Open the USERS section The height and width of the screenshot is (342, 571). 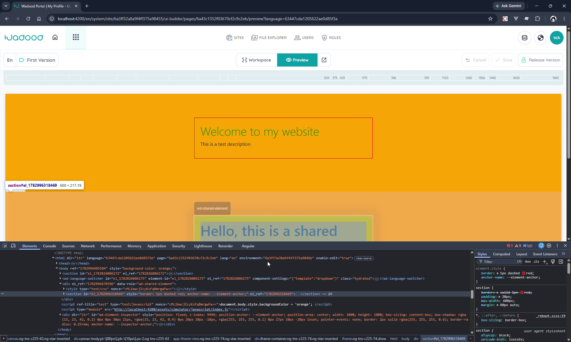[x=304, y=38]
